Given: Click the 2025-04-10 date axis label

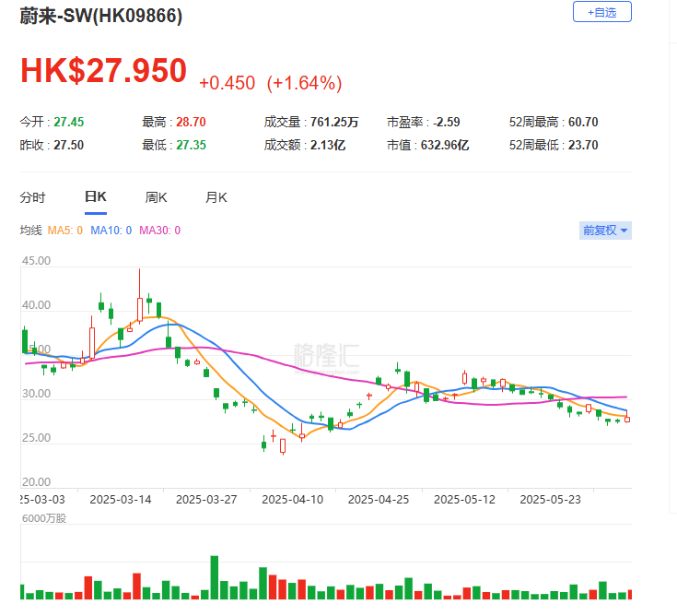Looking at the screenshot, I should click(292, 499).
